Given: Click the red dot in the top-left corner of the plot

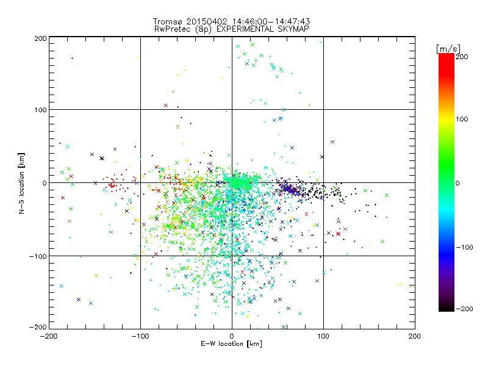Looking at the screenshot, I should click(72, 58).
